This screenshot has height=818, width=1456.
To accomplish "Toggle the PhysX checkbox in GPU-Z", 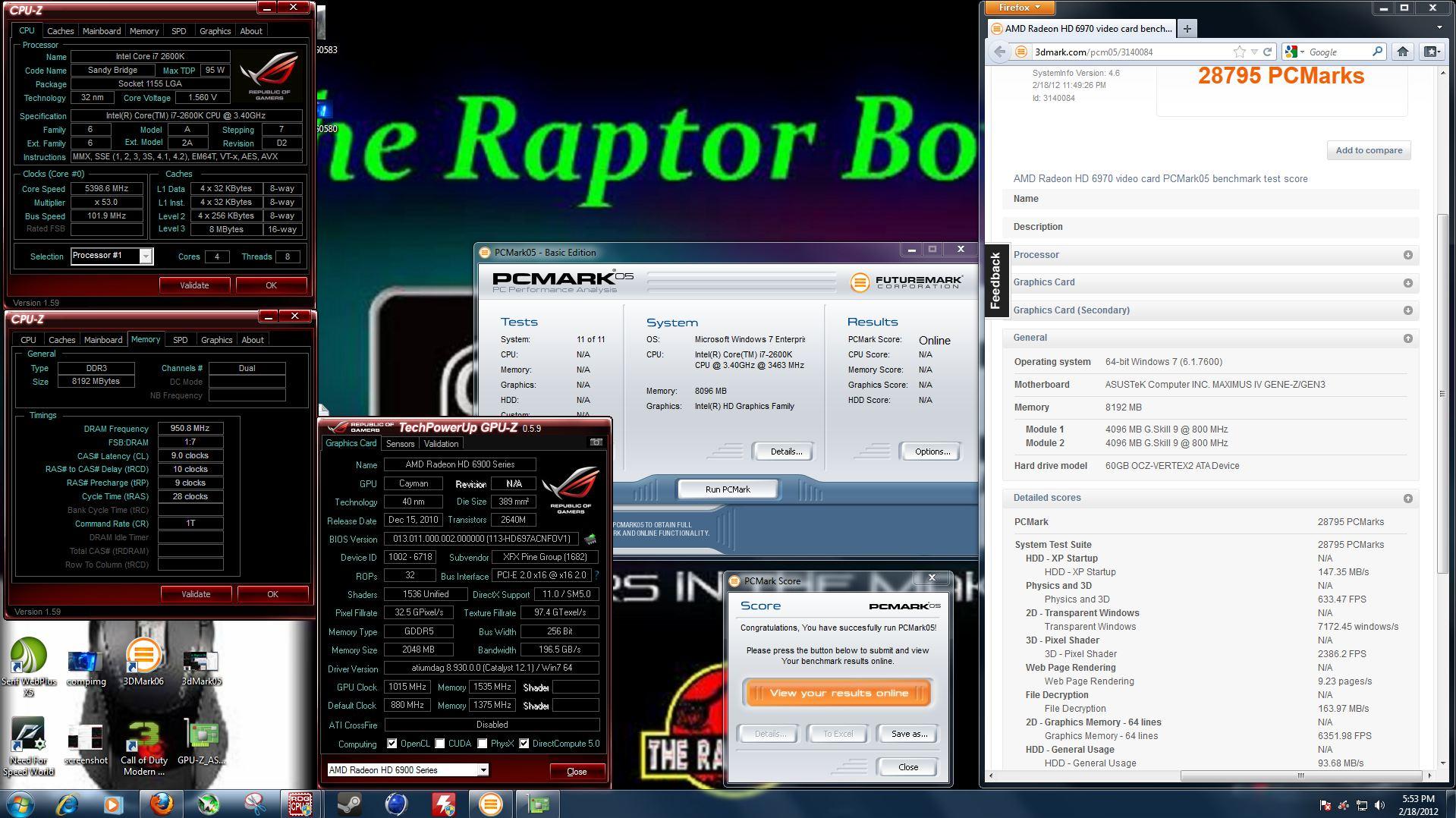I will (483, 744).
